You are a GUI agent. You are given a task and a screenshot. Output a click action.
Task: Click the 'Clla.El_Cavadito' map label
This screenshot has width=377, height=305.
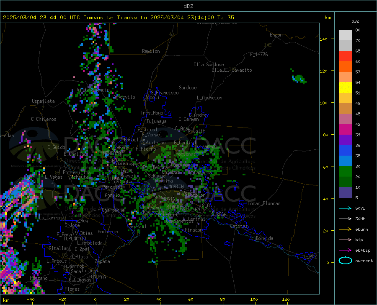click(232, 70)
